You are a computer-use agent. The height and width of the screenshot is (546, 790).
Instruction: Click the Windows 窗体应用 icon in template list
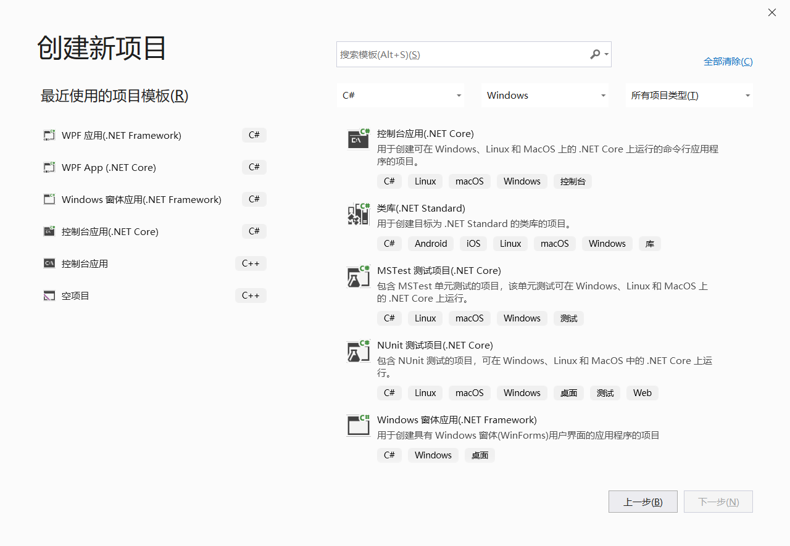tap(358, 425)
